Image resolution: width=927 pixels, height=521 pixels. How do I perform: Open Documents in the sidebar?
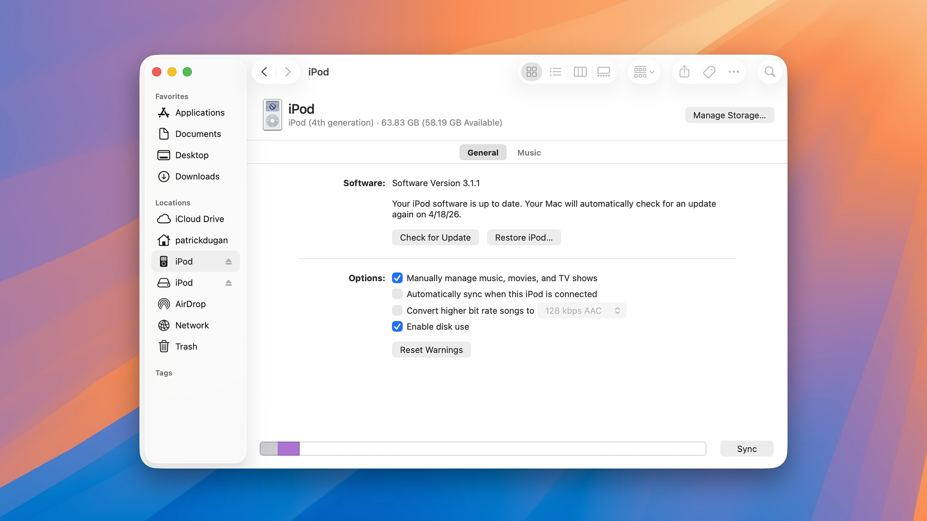point(195,134)
